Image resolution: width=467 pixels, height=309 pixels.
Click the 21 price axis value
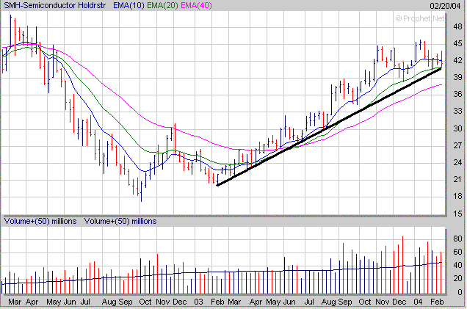pyautogui.click(x=457, y=179)
